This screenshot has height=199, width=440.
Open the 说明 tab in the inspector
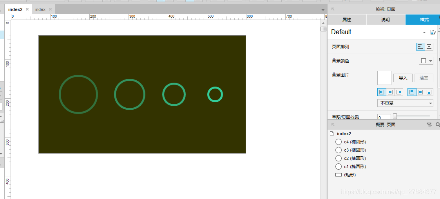[x=386, y=20]
